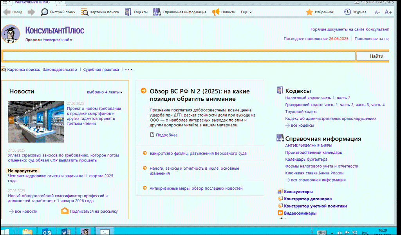
Task: Click Подробнее under the Обзор ВС РФ article
Action: [167, 135]
